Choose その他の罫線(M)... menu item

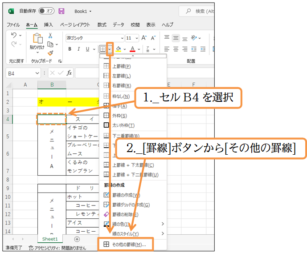pos(125,245)
